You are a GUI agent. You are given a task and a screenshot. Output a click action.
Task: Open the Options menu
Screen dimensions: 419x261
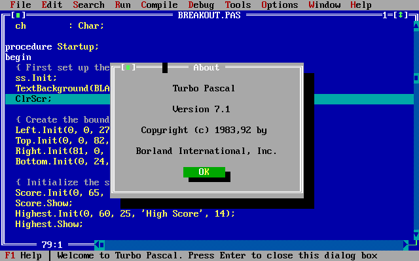click(280, 5)
